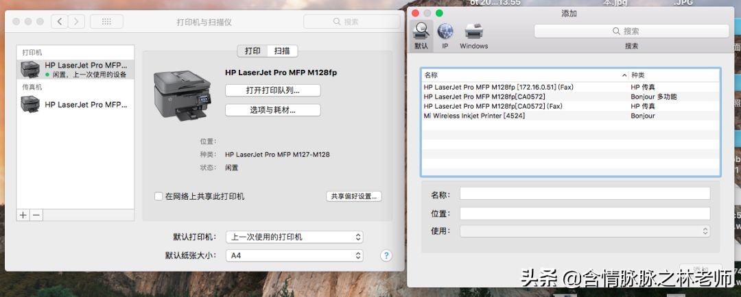The height and width of the screenshot is (297, 741).
Task: Click the 位置 input field in Add window
Action: tap(585, 213)
